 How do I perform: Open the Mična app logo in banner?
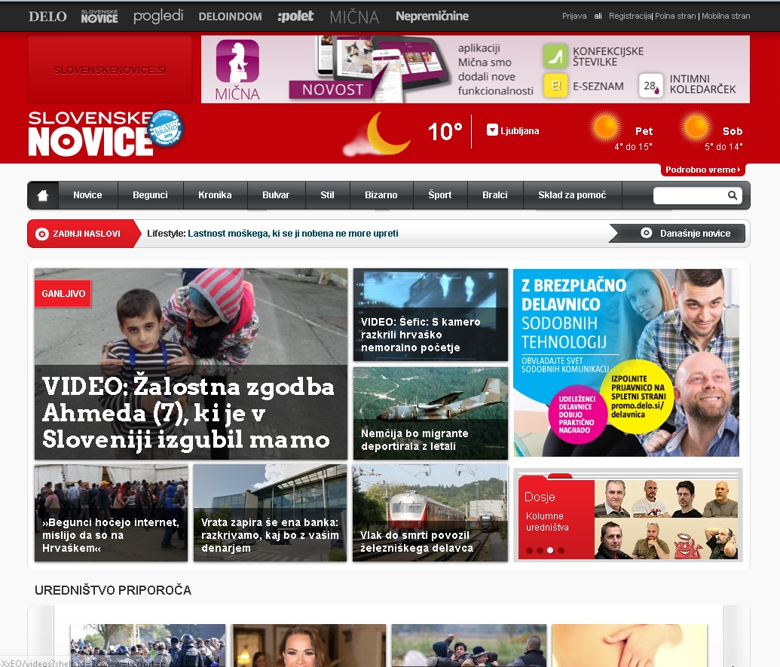[237, 69]
